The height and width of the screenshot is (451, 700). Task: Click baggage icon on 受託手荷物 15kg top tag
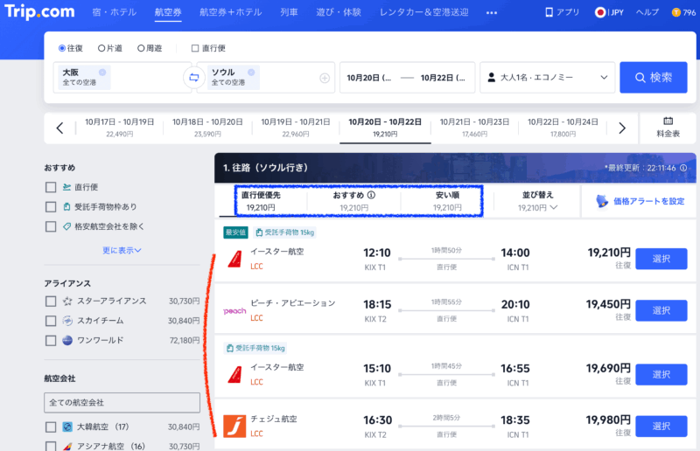tap(259, 232)
